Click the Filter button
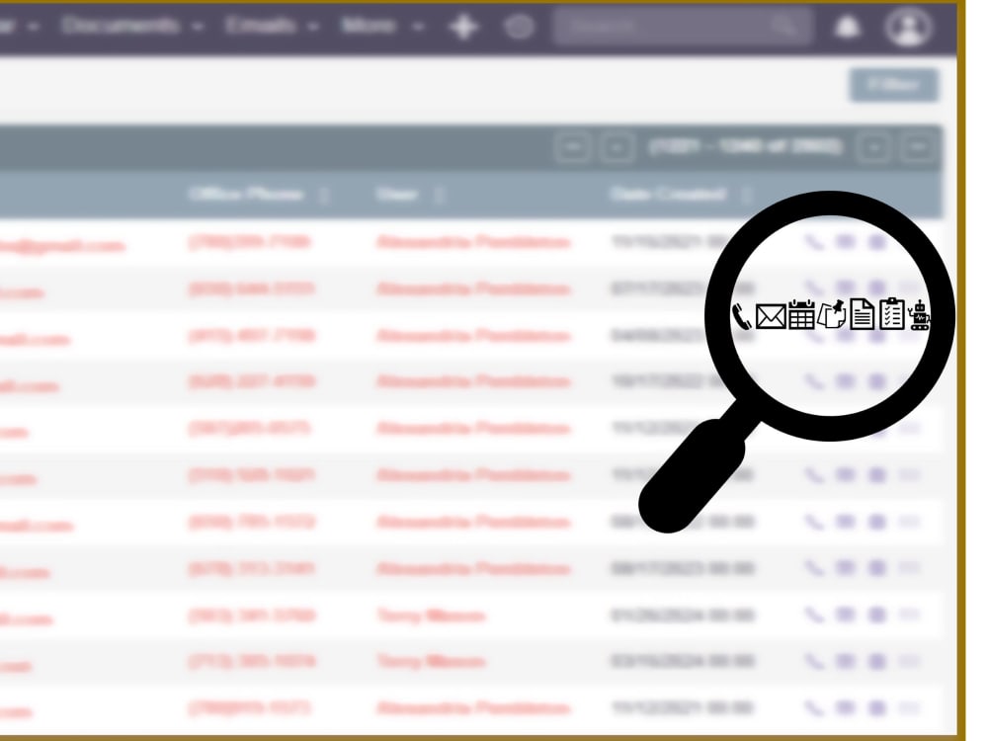988x741 pixels. (893, 84)
